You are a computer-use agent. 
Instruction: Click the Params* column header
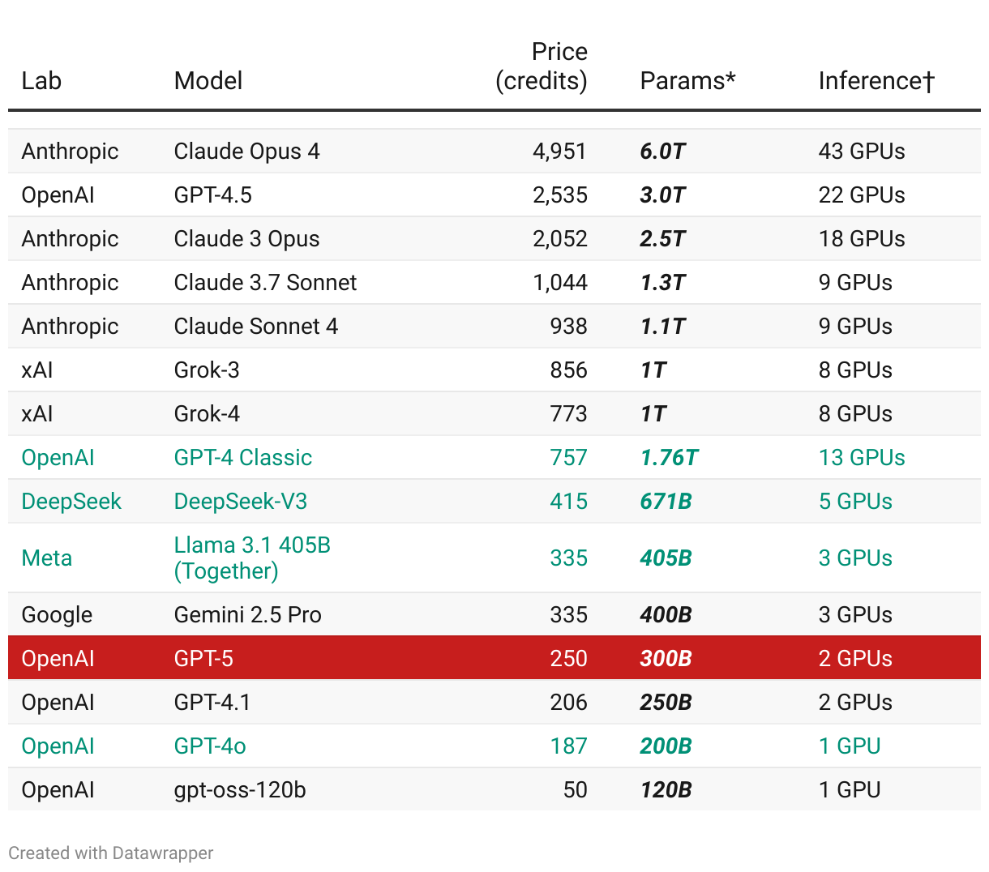[x=687, y=81]
